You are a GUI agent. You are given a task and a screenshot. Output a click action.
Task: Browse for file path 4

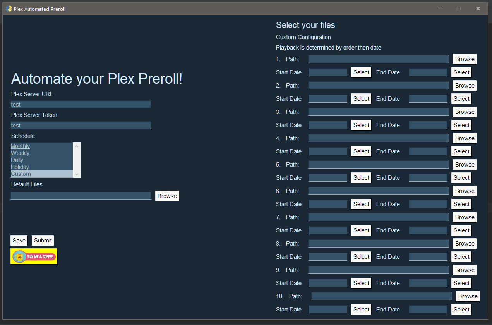coord(465,138)
